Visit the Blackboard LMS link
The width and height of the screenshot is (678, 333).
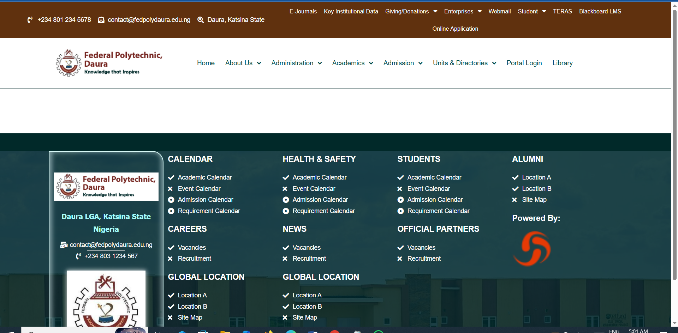[x=600, y=12]
